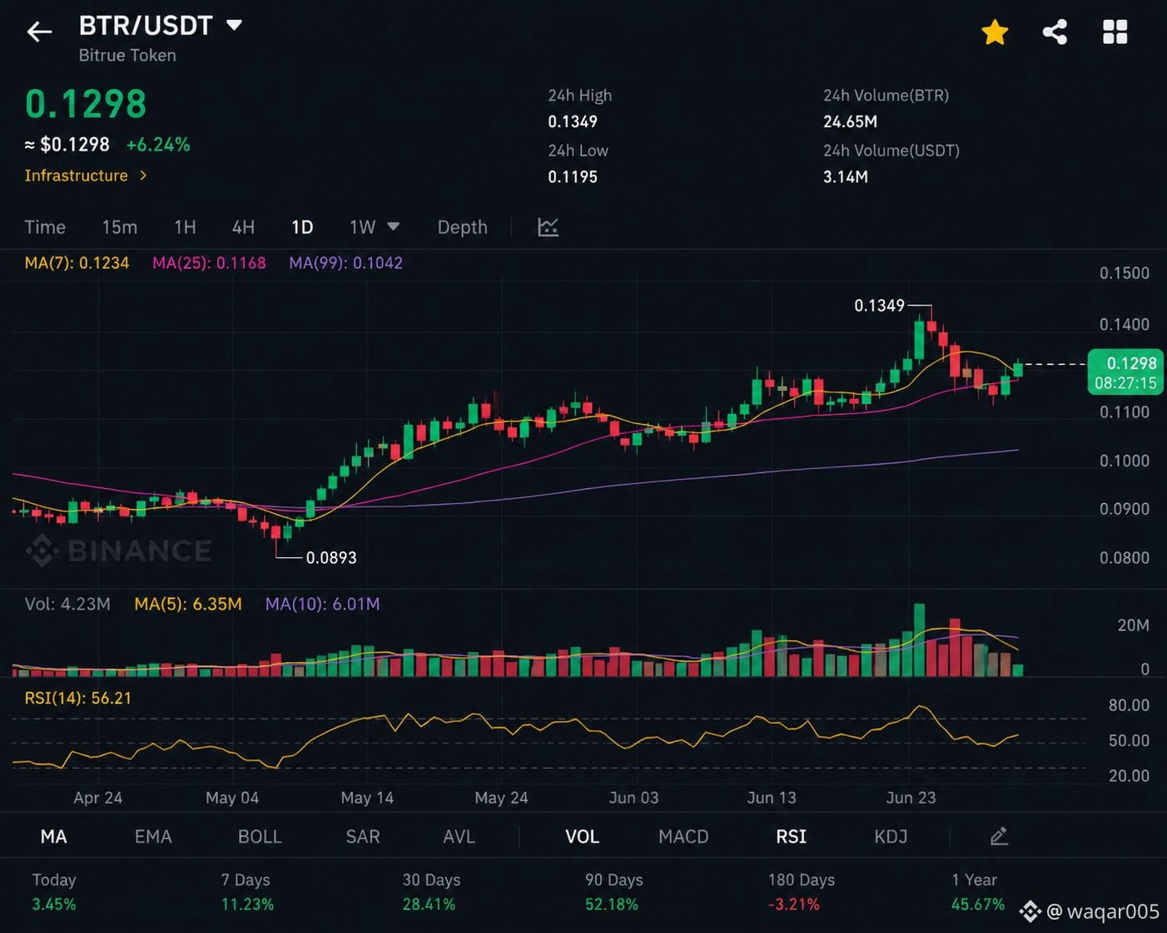This screenshot has width=1167, height=933.
Task: Click the Jun 23 date on time axis
Action: pos(911,797)
